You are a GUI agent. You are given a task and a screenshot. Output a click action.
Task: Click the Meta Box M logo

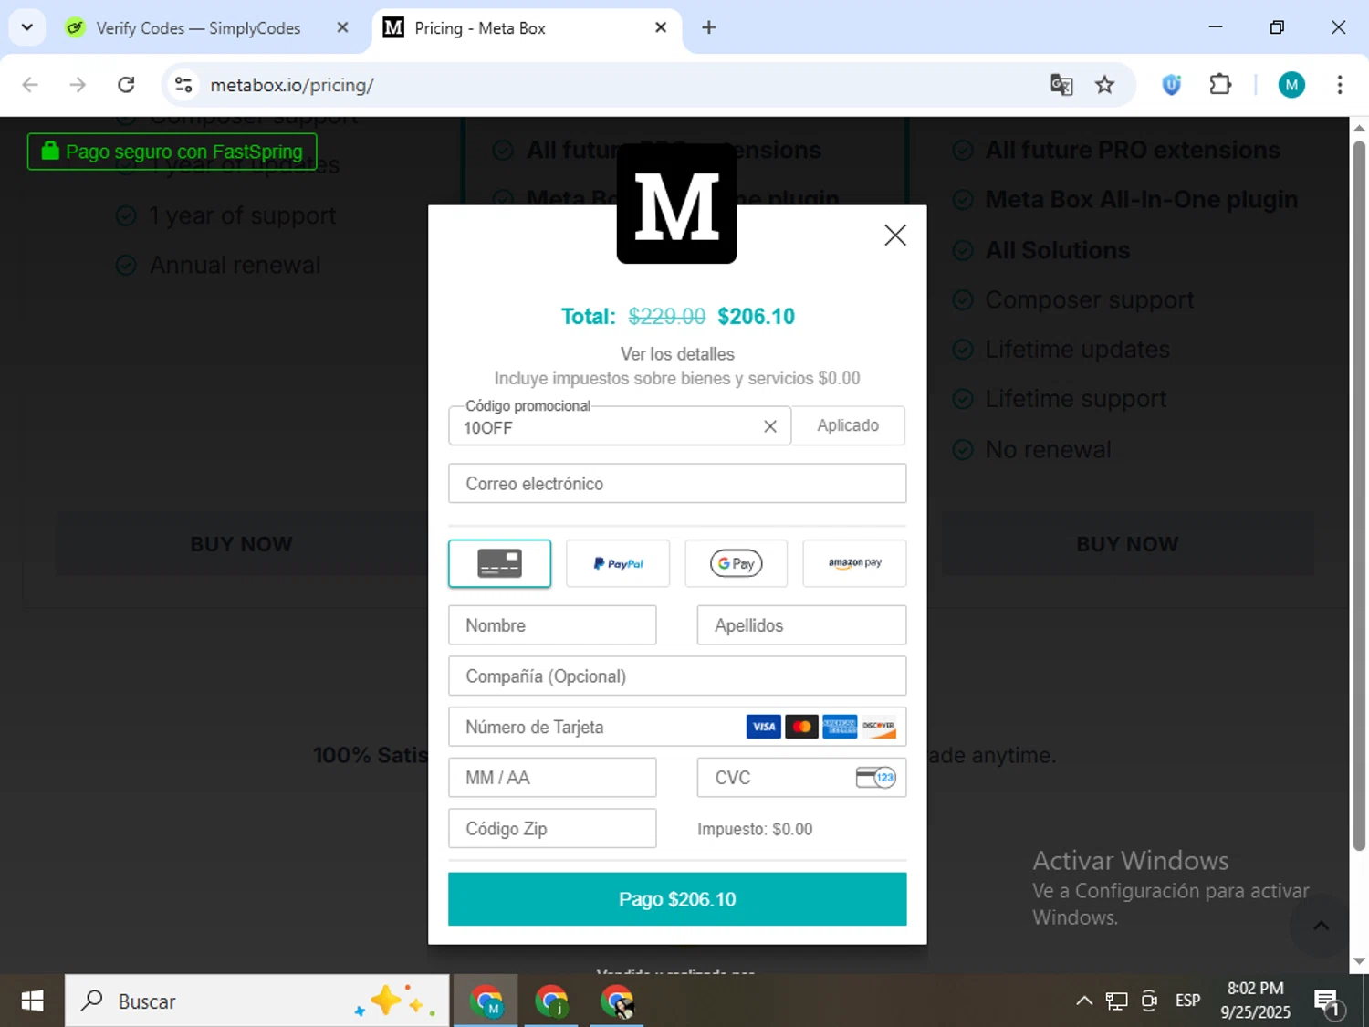pyautogui.click(x=677, y=204)
